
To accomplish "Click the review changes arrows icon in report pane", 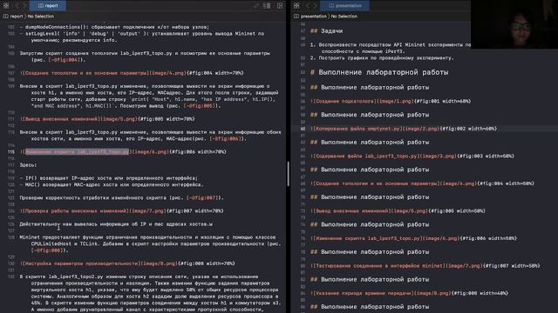I will 256,5.
